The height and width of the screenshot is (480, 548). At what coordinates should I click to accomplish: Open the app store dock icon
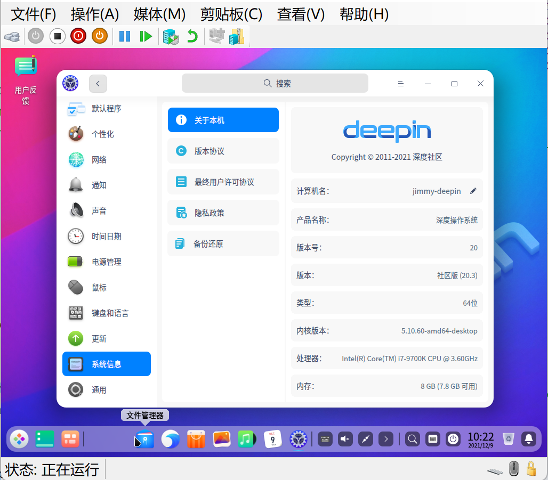pyautogui.click(x=196, y=439)
